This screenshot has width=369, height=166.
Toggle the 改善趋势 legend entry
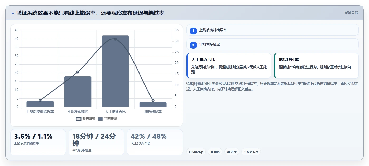[85, 119]
